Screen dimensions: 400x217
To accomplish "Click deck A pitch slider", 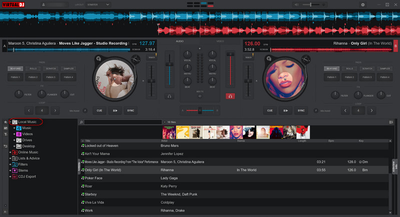I will pos(152,80).
